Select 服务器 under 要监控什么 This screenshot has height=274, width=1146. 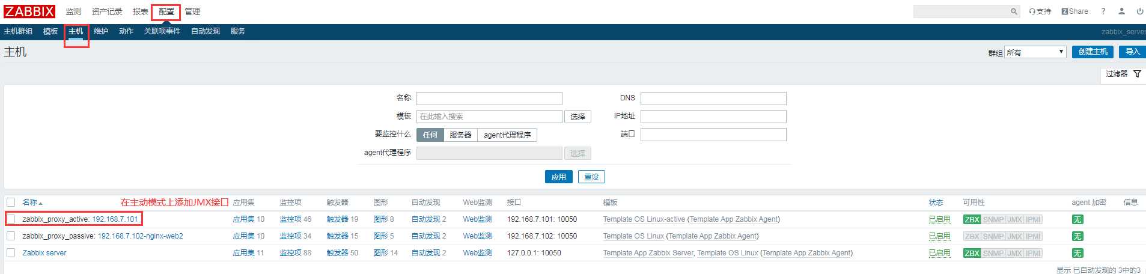tap(460, 135)
